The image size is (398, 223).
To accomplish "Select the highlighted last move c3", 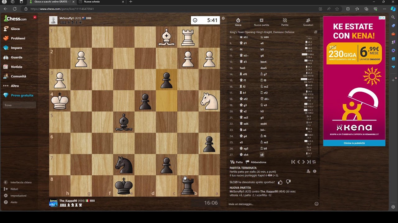I will pos(262,155).
